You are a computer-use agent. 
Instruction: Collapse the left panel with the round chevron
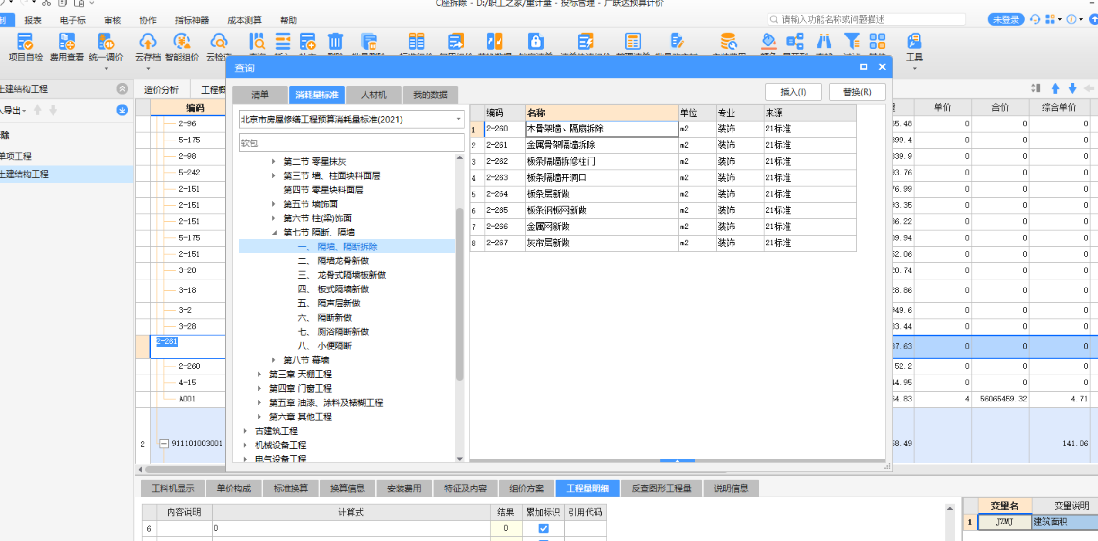coord(122,88)
